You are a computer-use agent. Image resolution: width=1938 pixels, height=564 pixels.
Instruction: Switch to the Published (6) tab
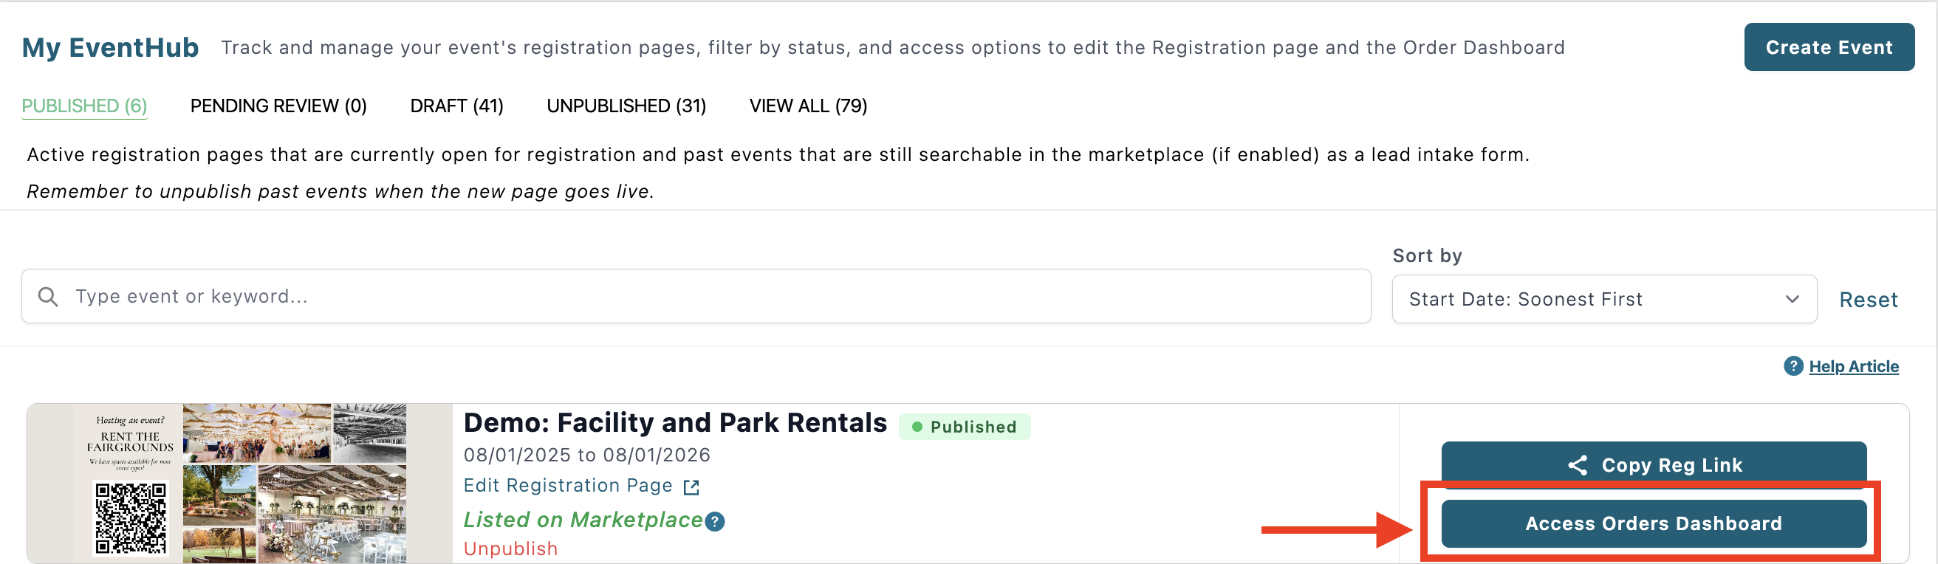pyautogui.click(x=84, y=106)
